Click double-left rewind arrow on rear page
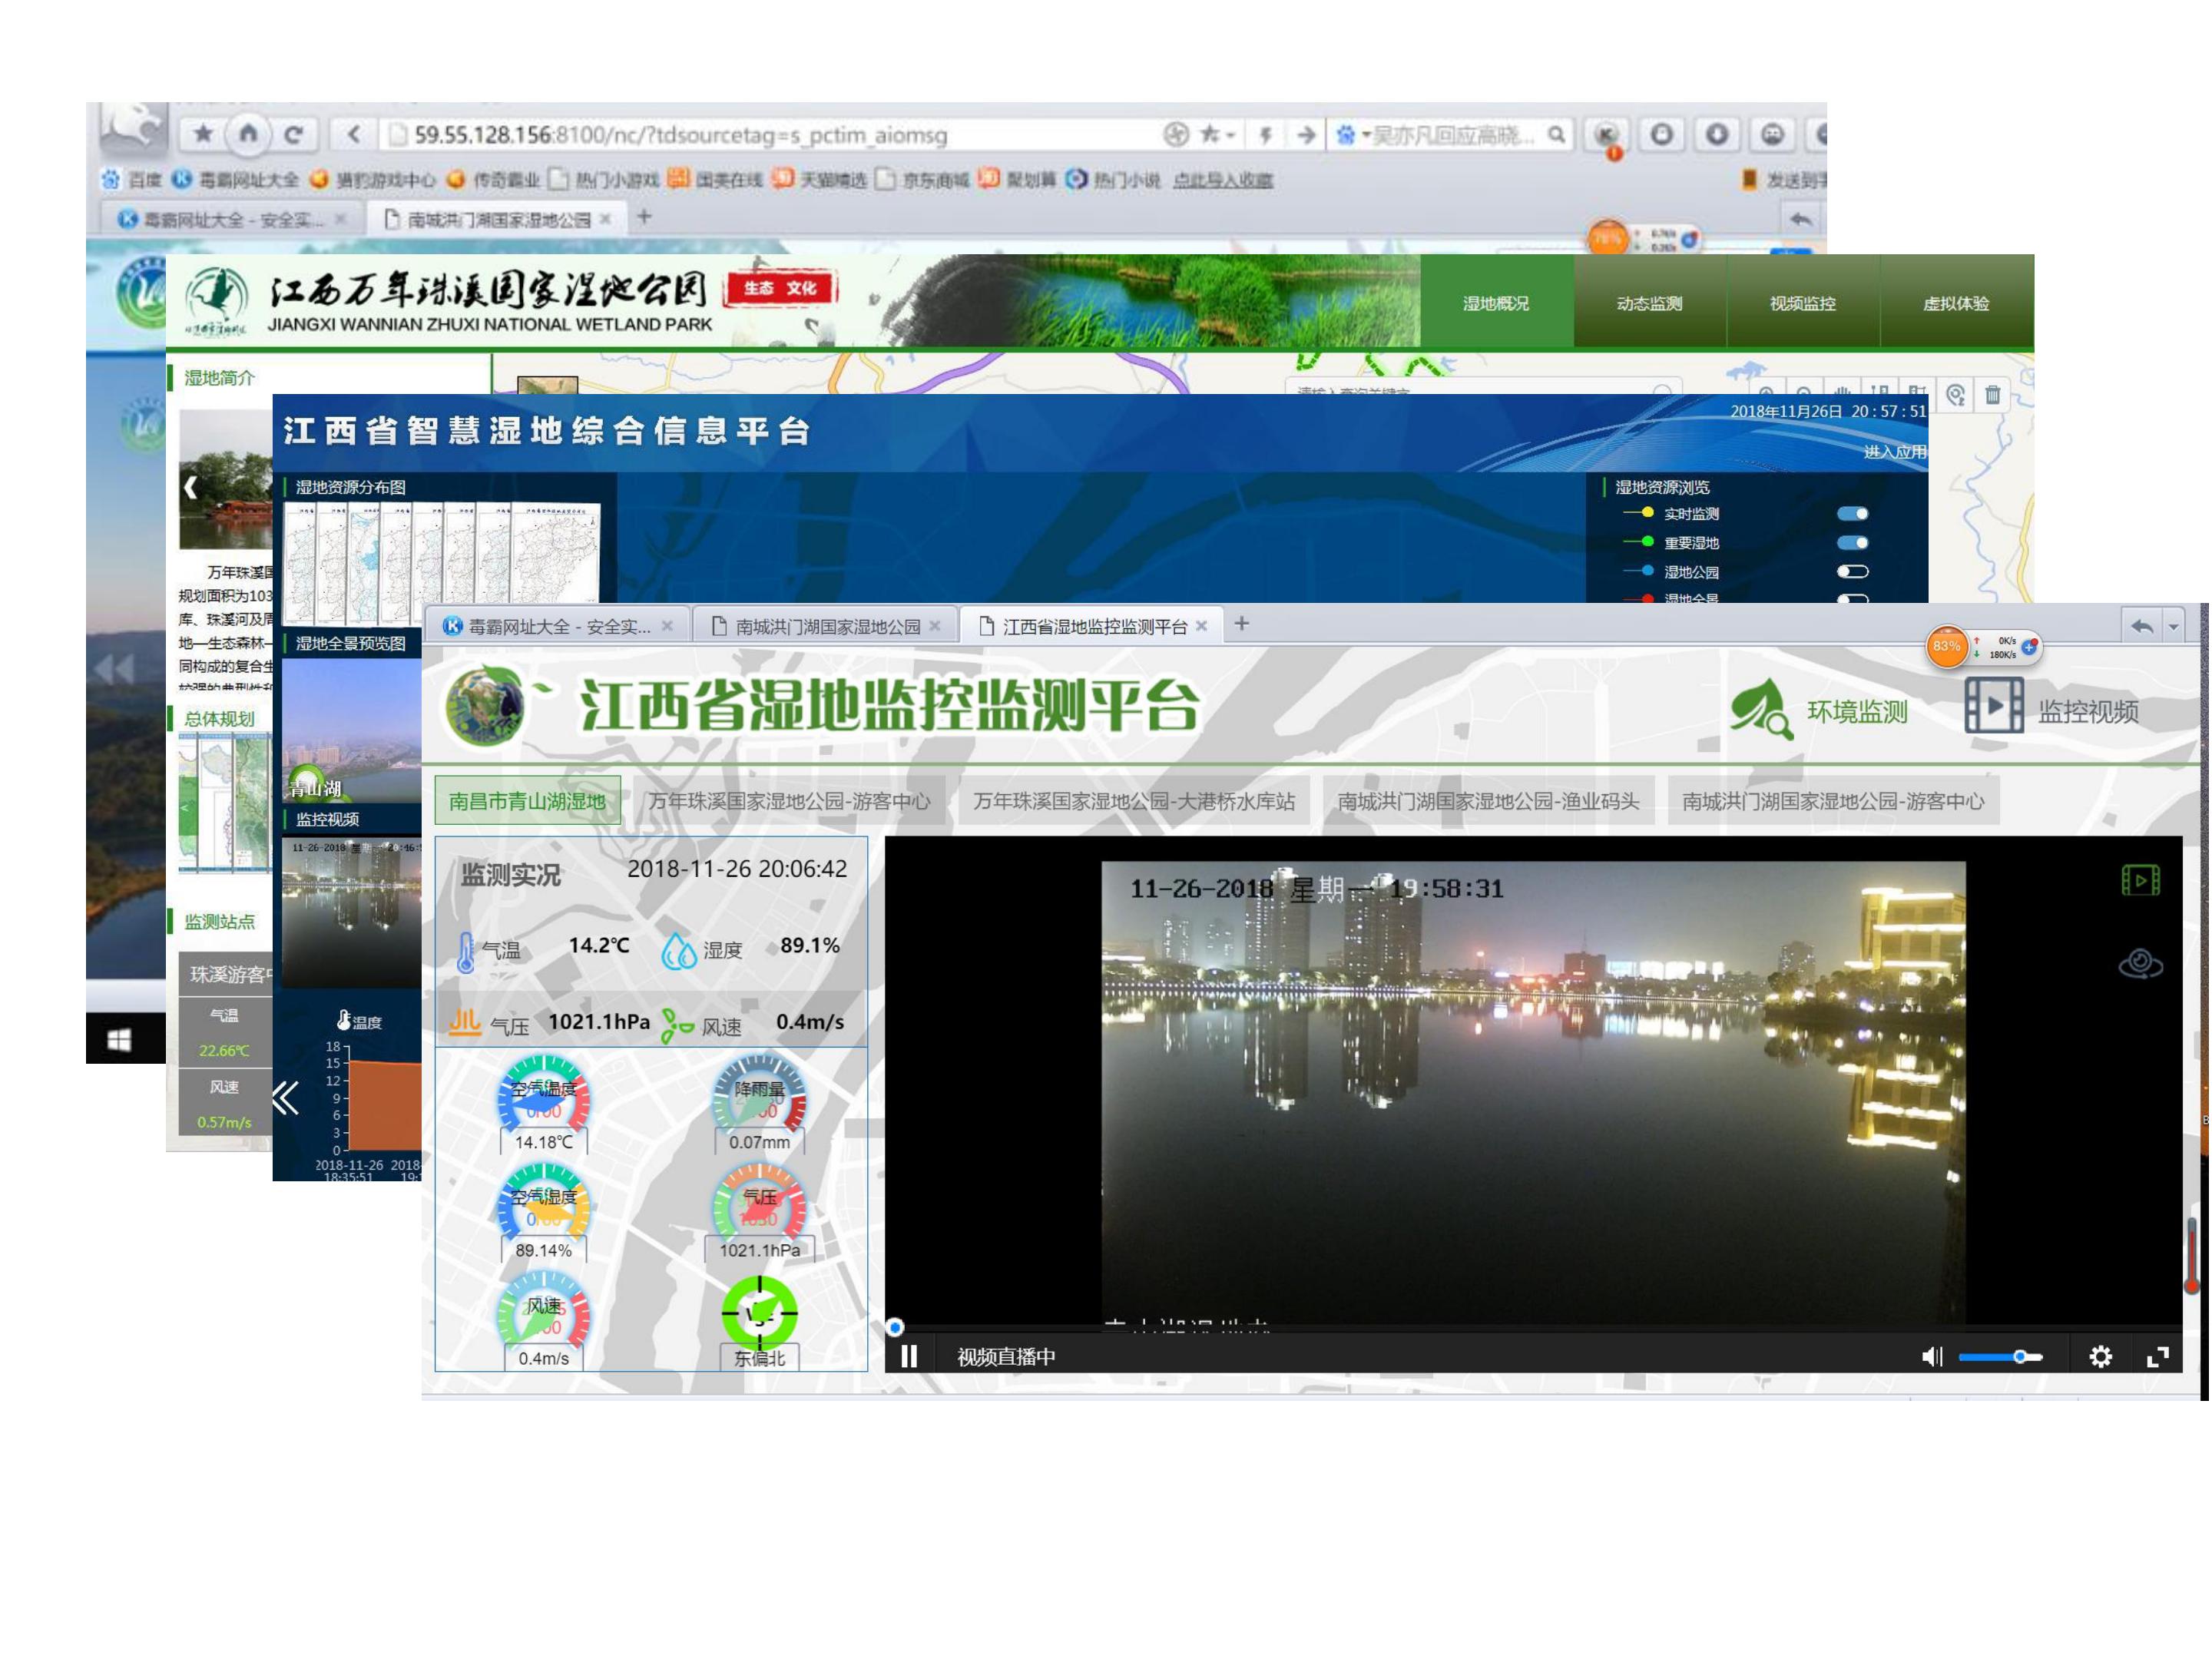The image size is (2212, 1659). coord(113,669)
